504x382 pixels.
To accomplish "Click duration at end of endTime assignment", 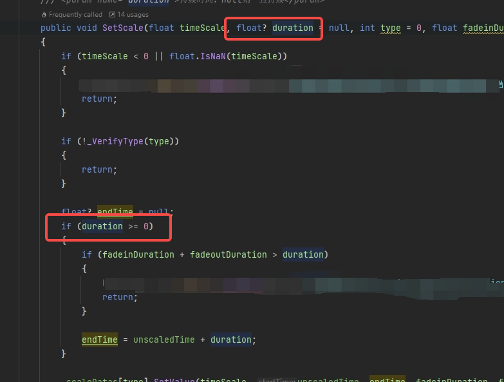I will coord(231,339).
